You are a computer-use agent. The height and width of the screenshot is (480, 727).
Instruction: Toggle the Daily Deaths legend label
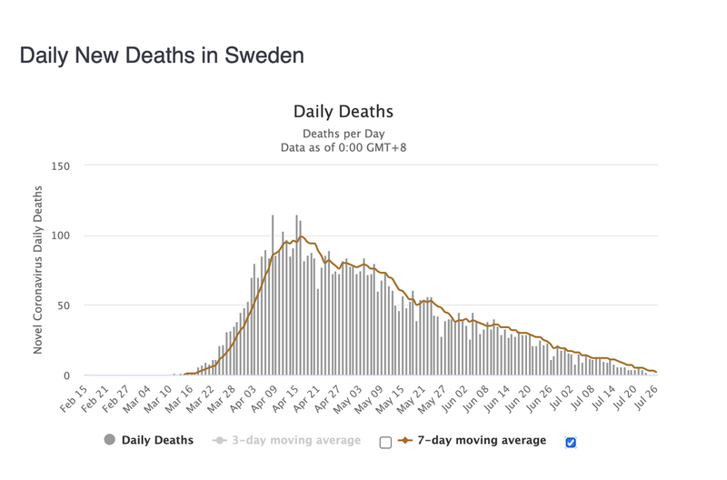click(x=157, y=440)
